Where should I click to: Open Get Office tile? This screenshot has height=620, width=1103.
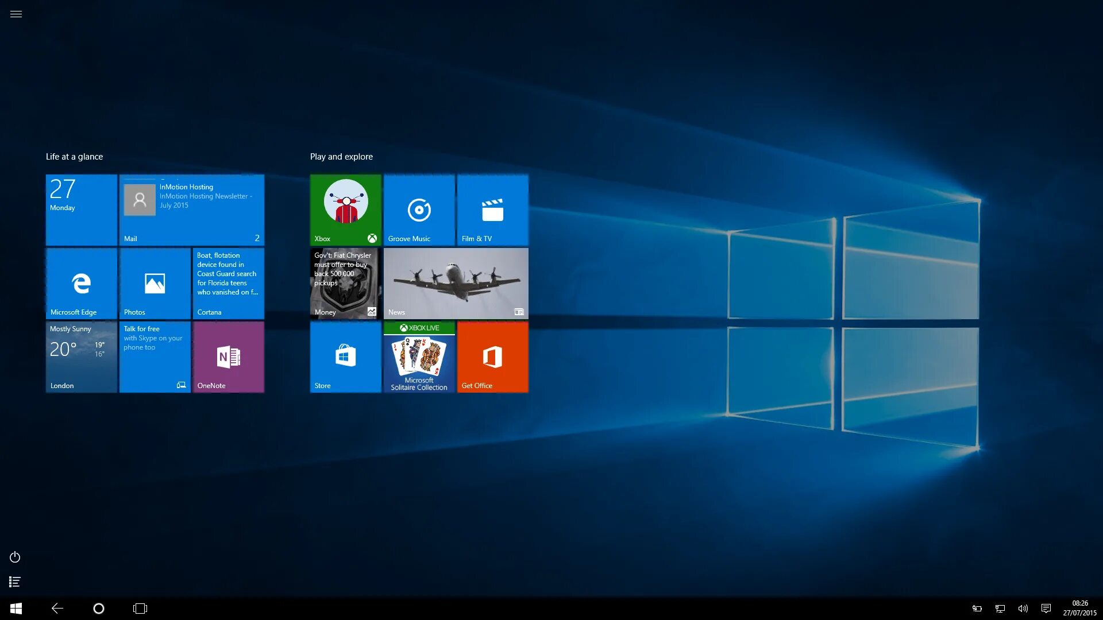click(492, 356)
